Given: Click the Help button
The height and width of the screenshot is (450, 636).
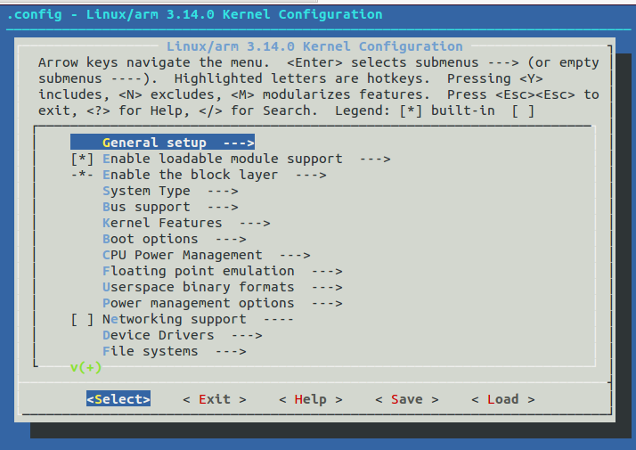Looking at the screenshot, I should pyautogui.click(x=311, y=399).
